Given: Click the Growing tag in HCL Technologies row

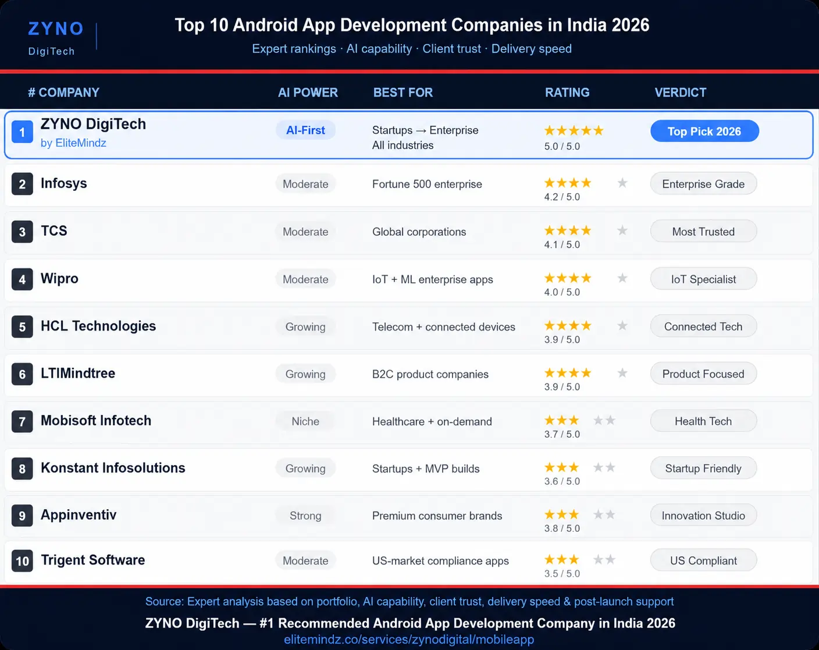Looking at the screenshot, I should pyautogui.click(x=305, y=327).
